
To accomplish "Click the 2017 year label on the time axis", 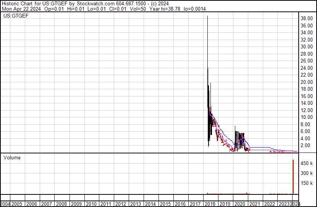I will [195, 204].
